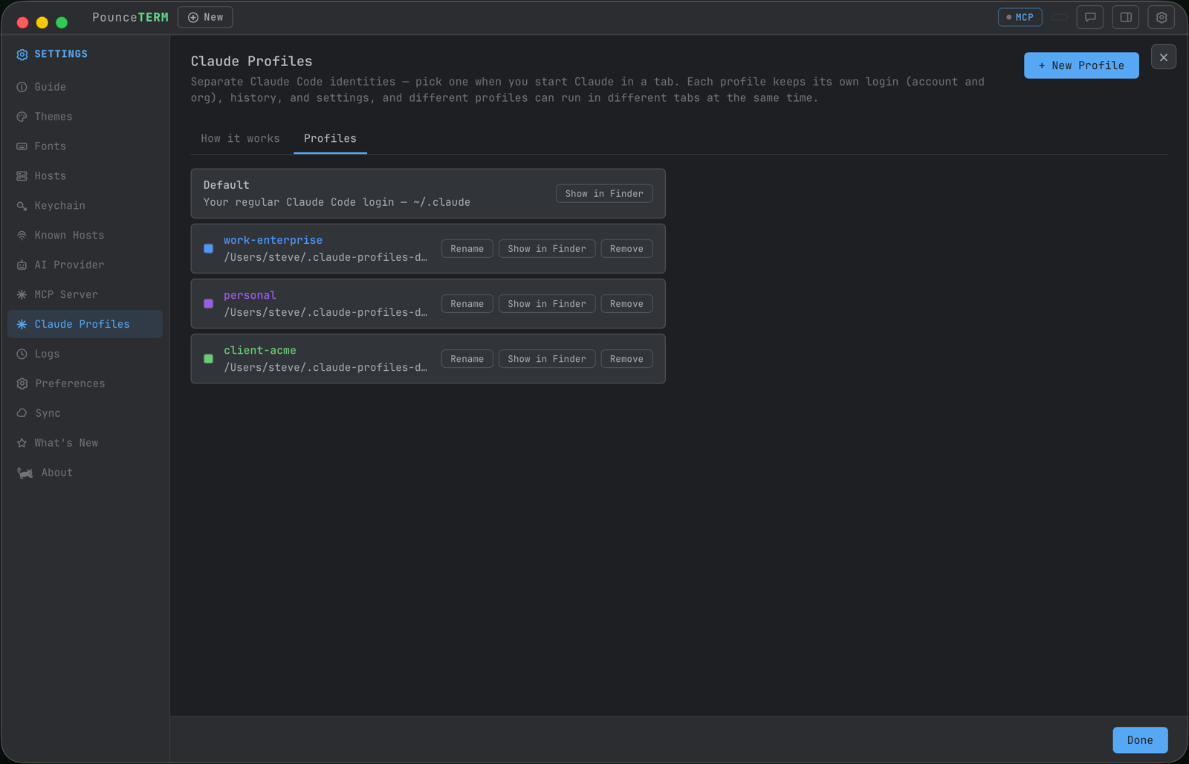The image size is (1189, 764).
Task: Go to Fonts settings
Action: point(85,146)
